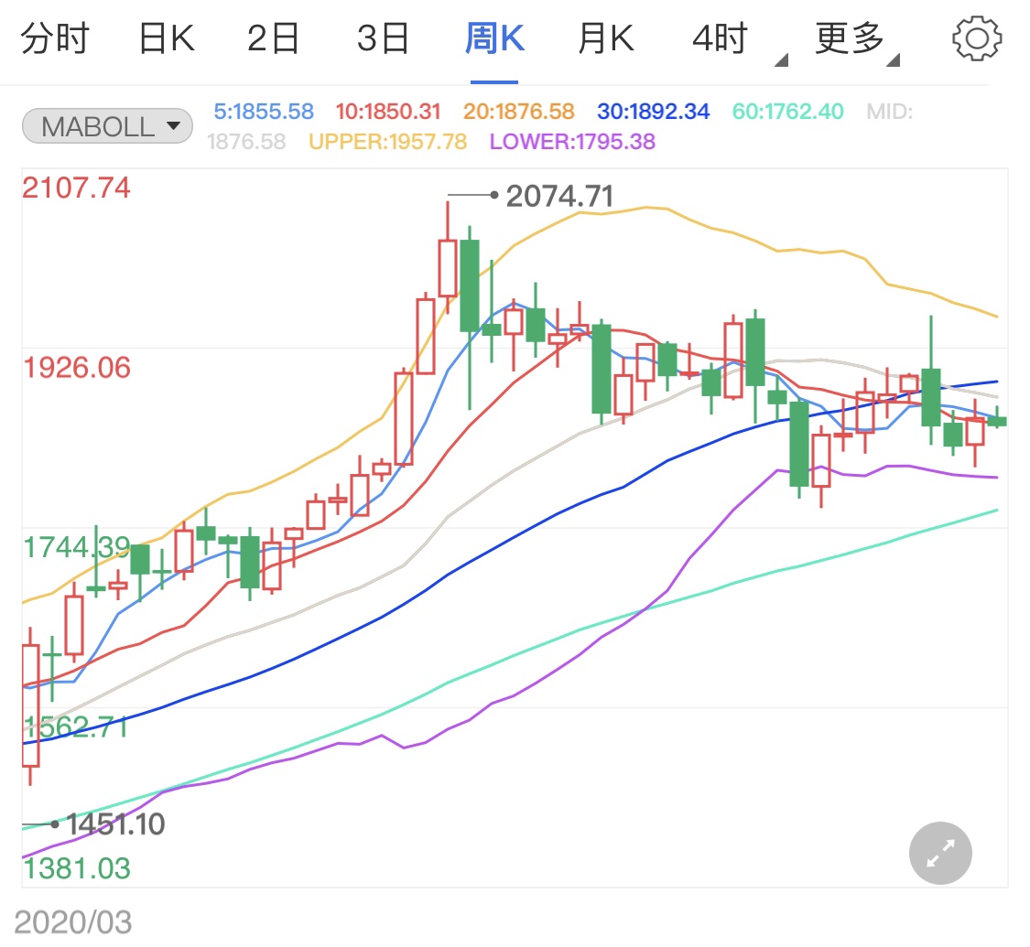Click the 2020/03 date label
1030x947 pixels.
click(x=73, y=922)
